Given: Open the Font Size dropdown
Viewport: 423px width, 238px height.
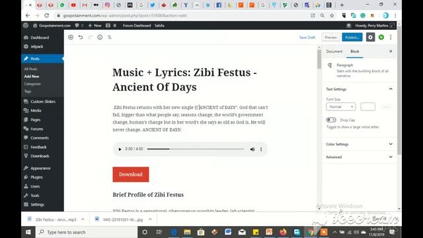Looking at the screenshot, I should (x=341, y=107).
